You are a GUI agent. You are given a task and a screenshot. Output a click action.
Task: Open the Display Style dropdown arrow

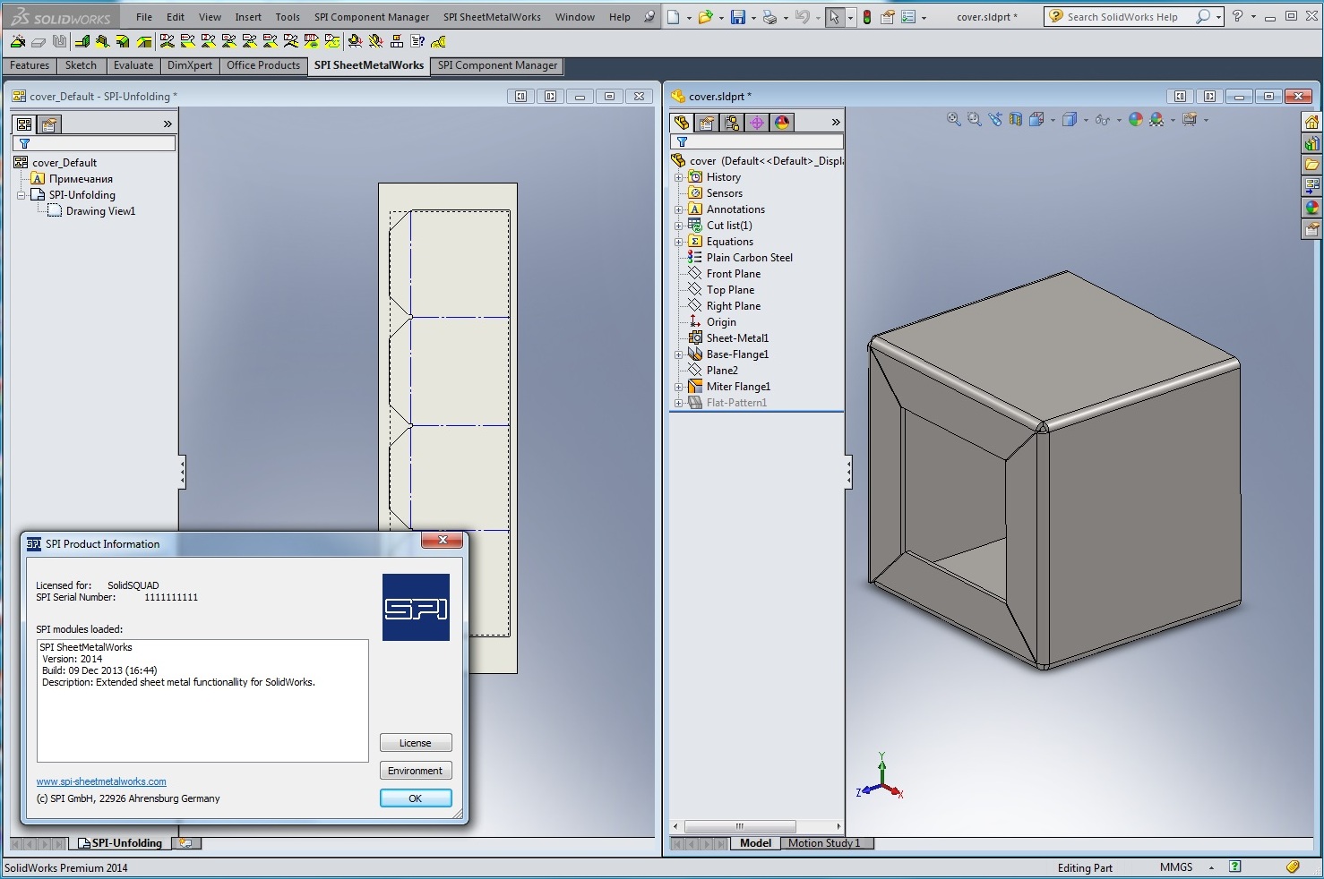click(x=1086, y=120)
